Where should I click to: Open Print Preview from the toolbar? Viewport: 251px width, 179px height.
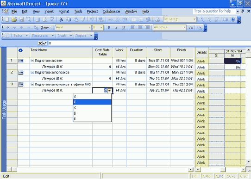pyautogui.click(x=45, y=19)
